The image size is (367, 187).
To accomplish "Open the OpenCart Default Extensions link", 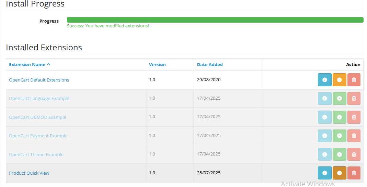I will tap(39, 80).
